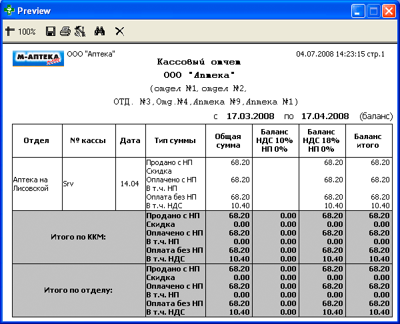This screenshot has width=400, height=324.
Task: Save the report with the floppy disk icon
Action: click(x=51, y=31)
